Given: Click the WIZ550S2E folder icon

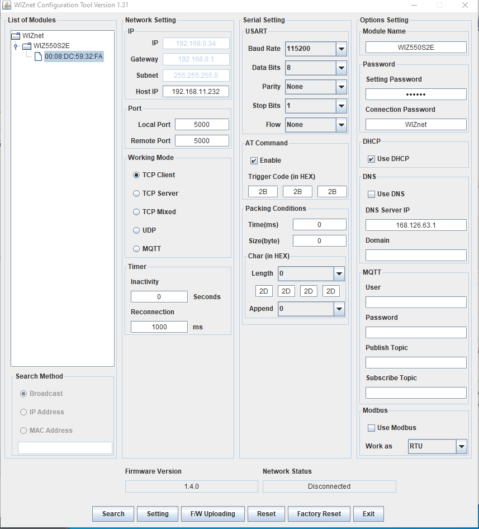Looking at the screenshot, I should click(27, 46).
